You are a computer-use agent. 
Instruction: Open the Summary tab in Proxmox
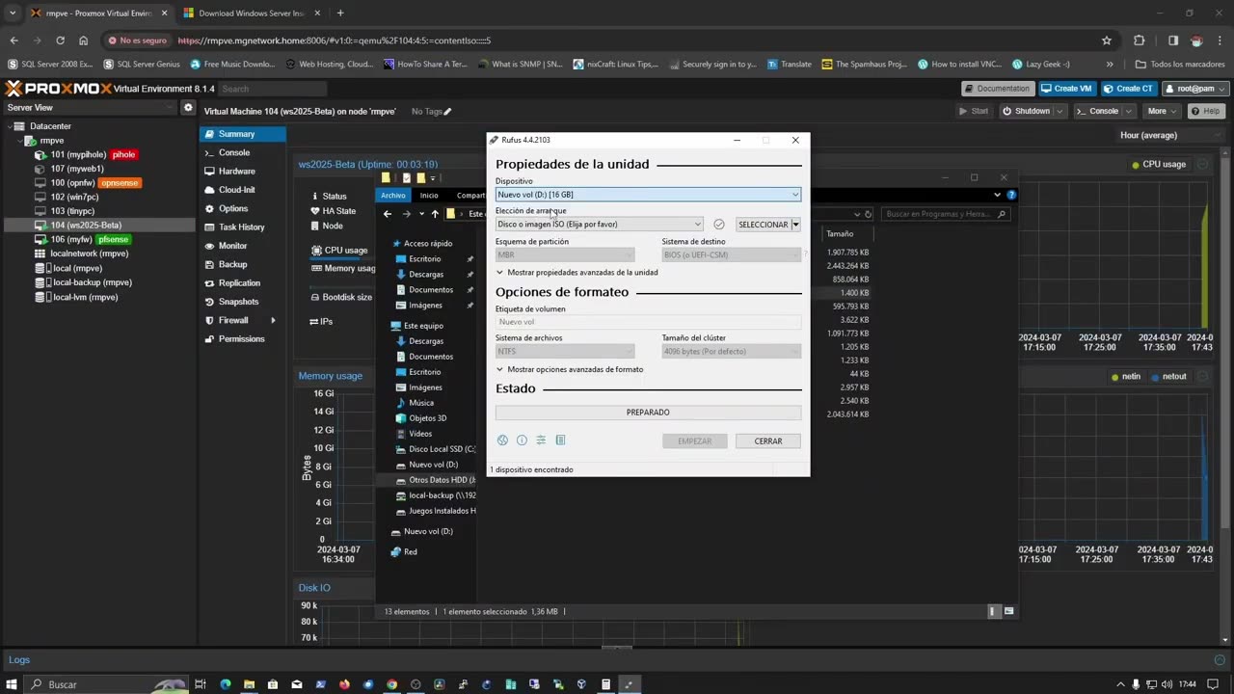tap(243, 134)
